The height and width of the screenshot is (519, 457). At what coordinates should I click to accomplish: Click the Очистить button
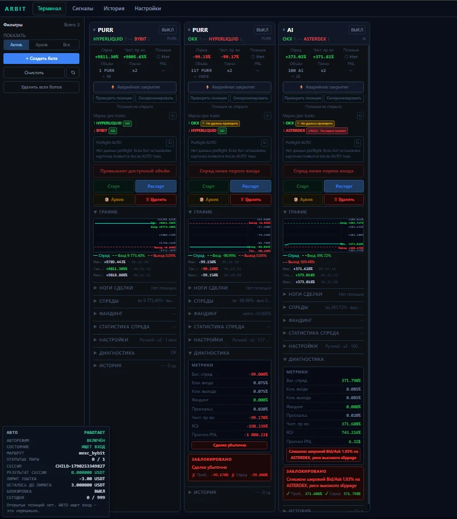coord(34,73)
